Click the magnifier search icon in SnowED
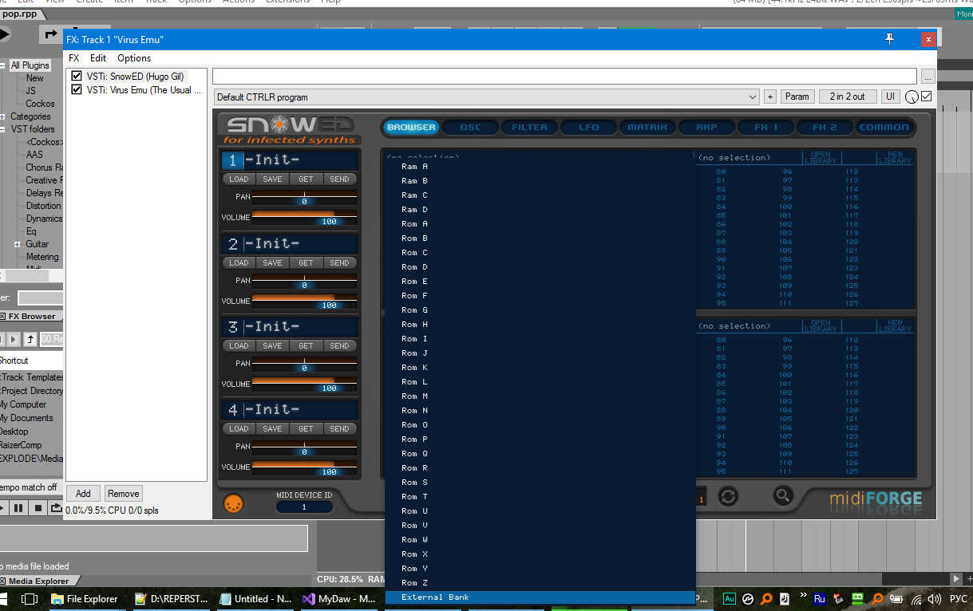The width and height of the screenshot is (973, 611). tap(783, 496)
